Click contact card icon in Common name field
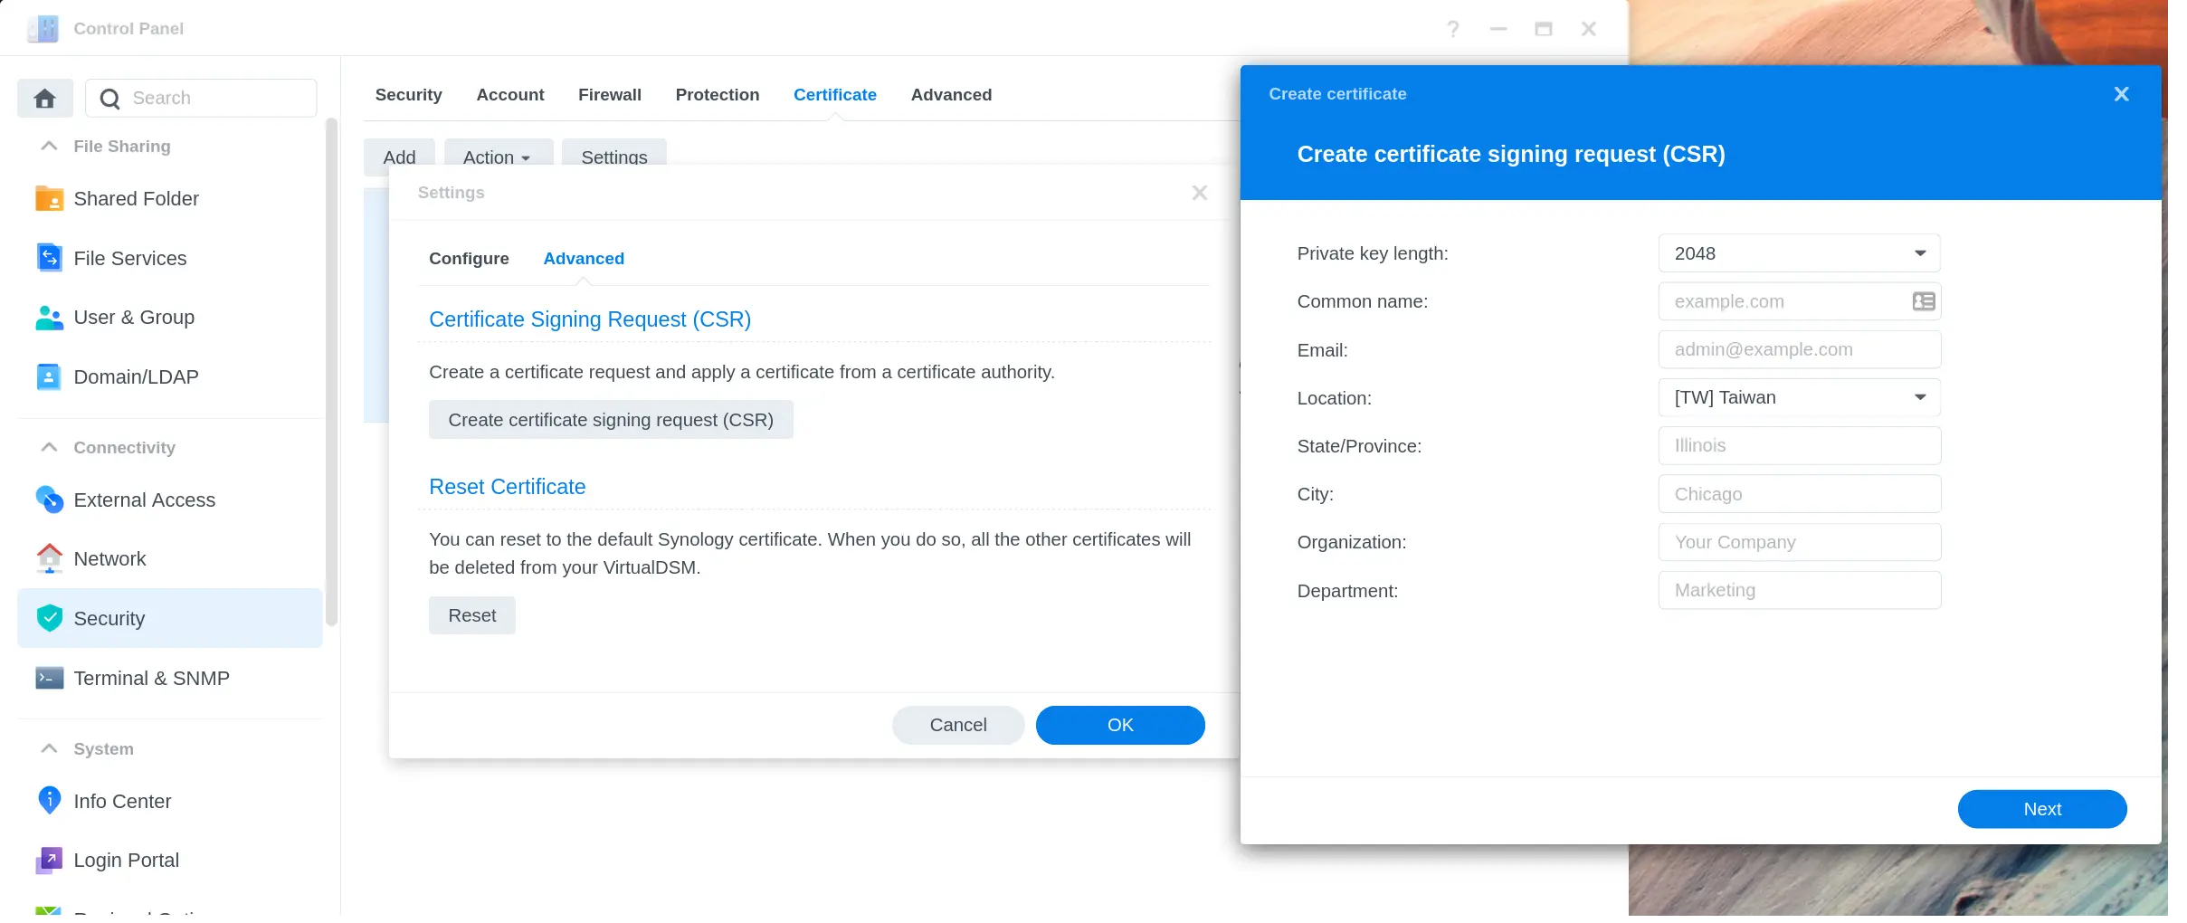Viewport: 2187px width, 923px height. tap(1923, 301)
